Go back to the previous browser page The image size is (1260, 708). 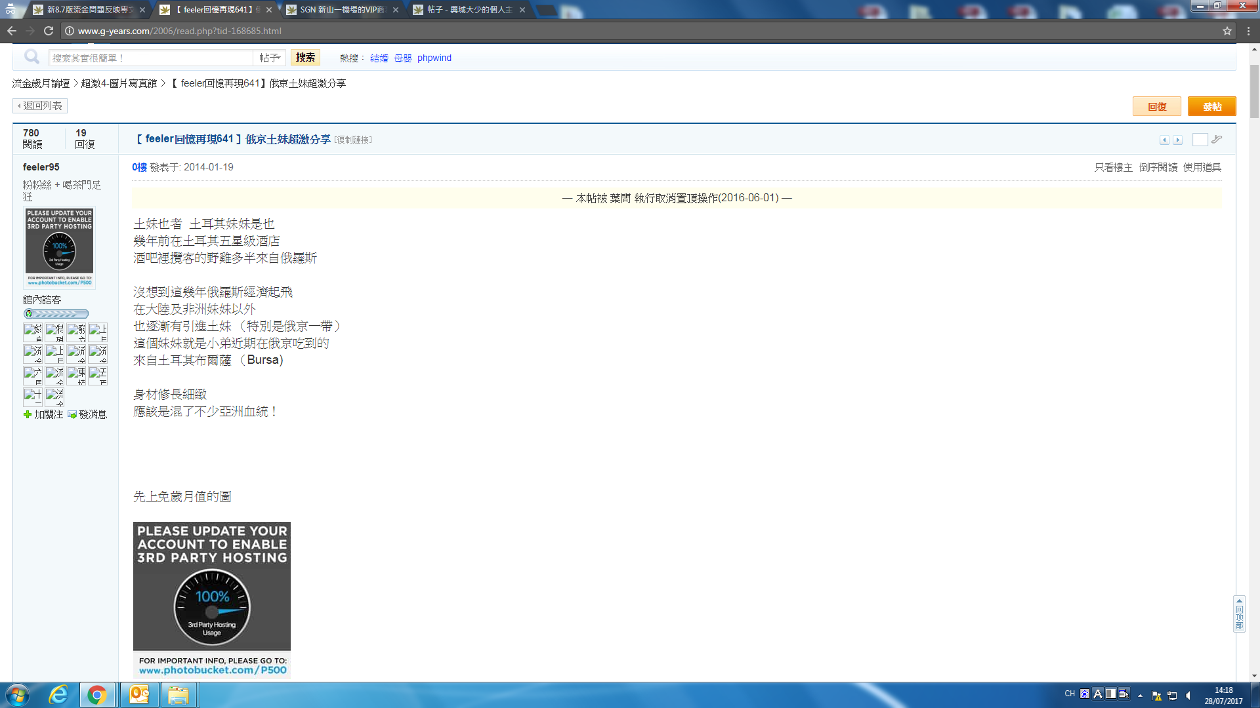12,31
